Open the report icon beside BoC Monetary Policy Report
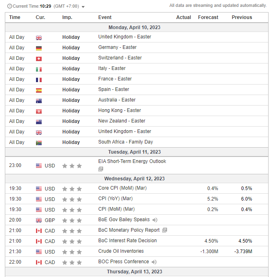The image size is (271, 277). coord(164,230)
